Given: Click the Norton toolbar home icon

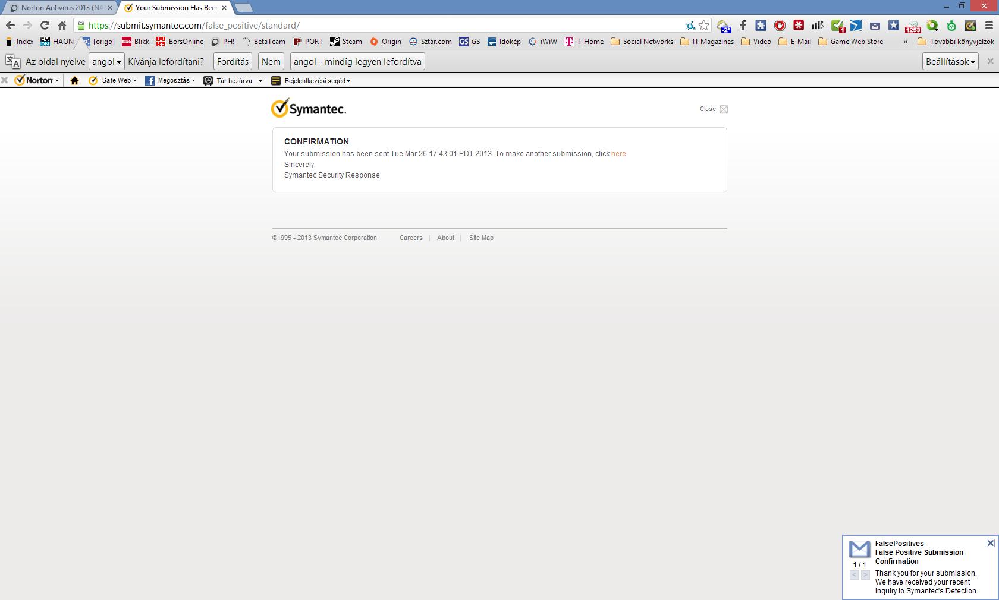Looking at the screenshot, I should (74, 81).
